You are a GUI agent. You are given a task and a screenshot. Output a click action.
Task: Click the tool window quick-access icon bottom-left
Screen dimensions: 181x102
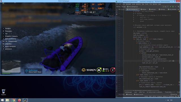[x=117, y=96]
